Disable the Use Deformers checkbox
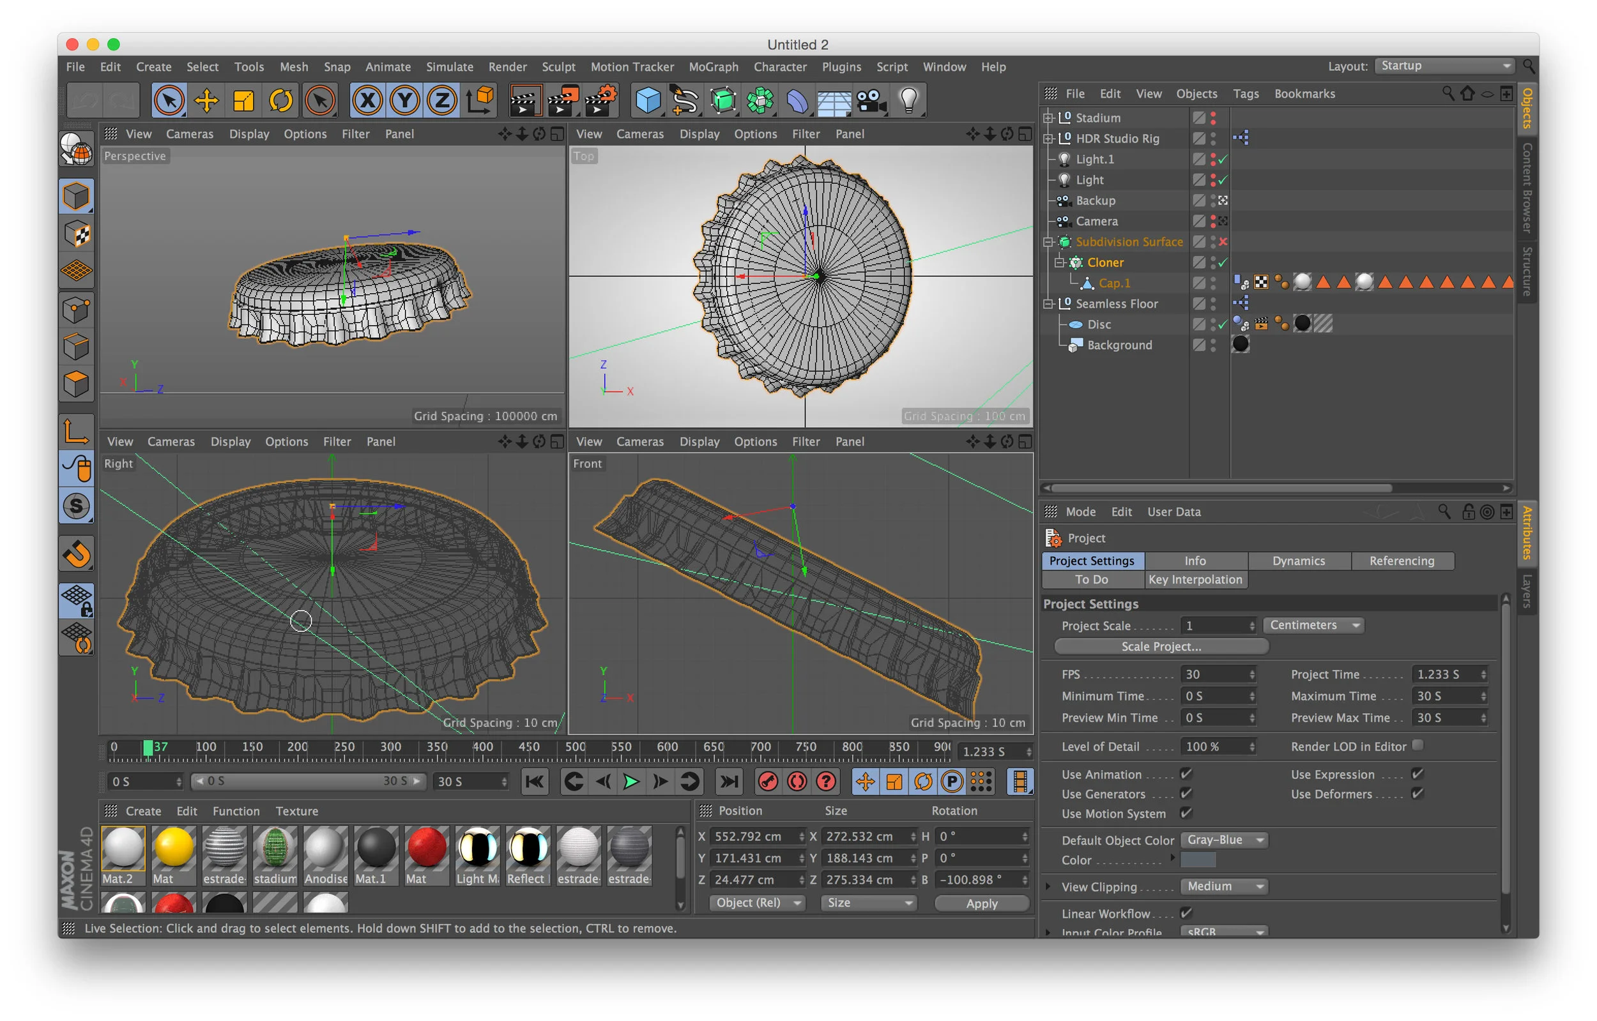 [x=1417, y=794]
